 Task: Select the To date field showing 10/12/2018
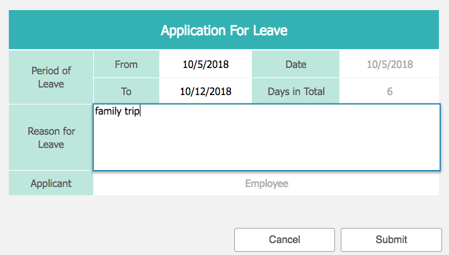(205, 91)
